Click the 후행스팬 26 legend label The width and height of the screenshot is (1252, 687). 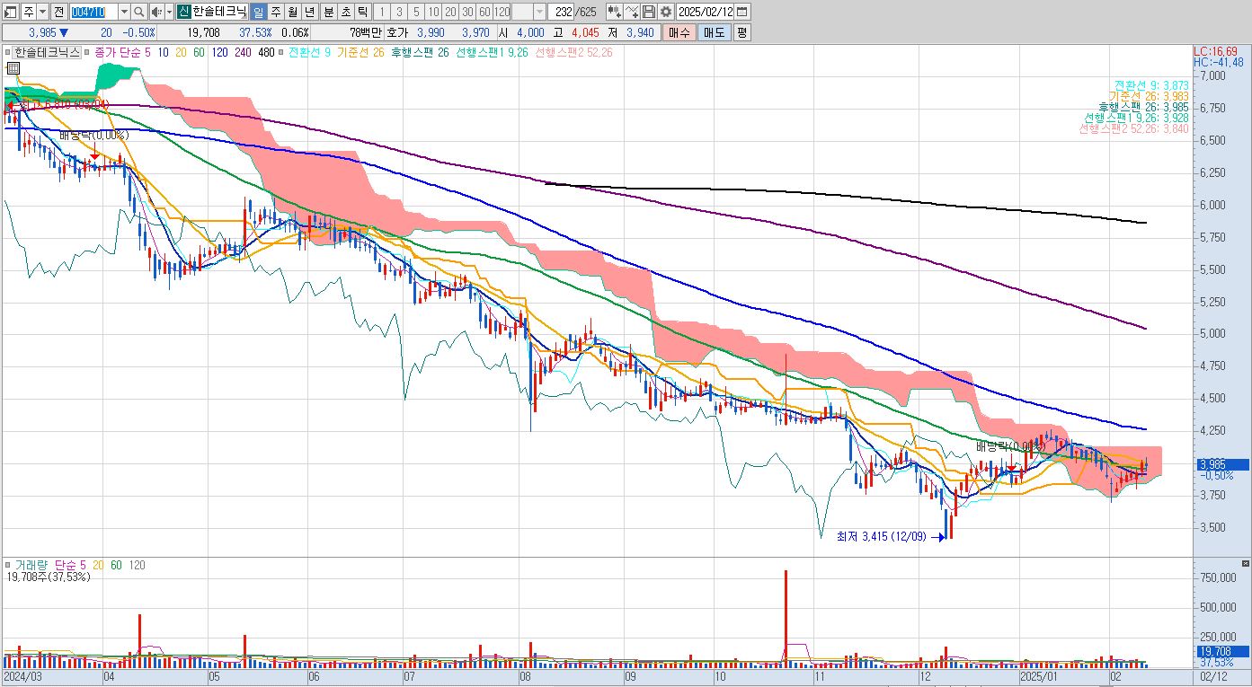tap(420, 52)
